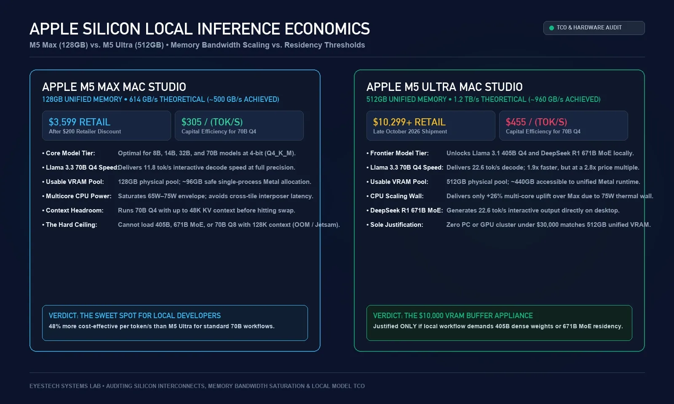Click the CPU Scaling Wall label
This screenshot has height=404, width=674.
coord(395,196)
